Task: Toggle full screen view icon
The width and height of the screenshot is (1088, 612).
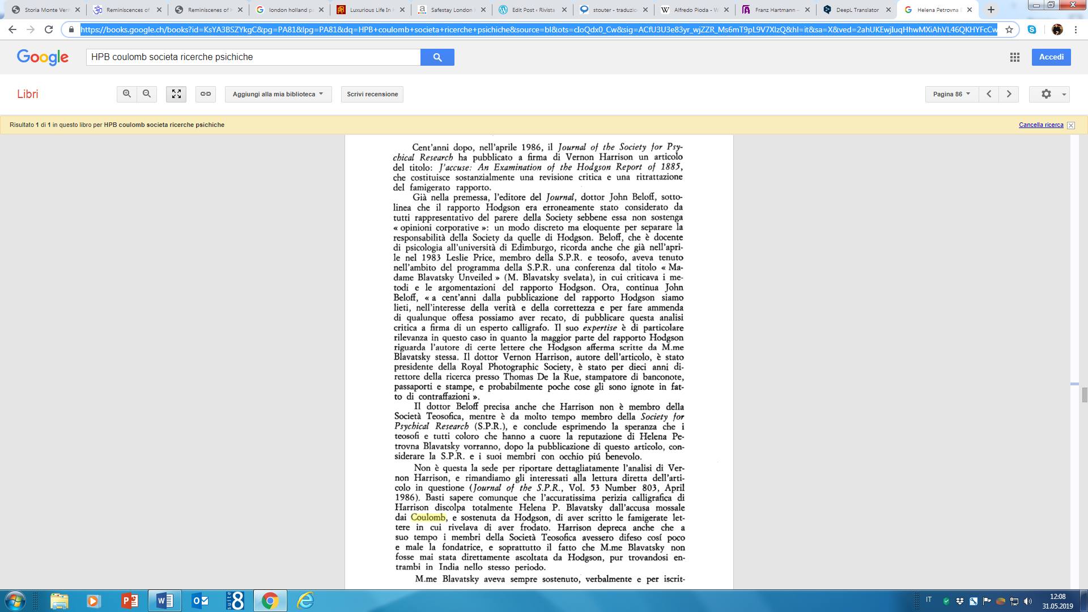Action: tap(176, 94)
